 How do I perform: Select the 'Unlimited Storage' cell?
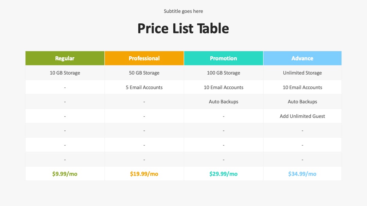(x=302, y=73)
